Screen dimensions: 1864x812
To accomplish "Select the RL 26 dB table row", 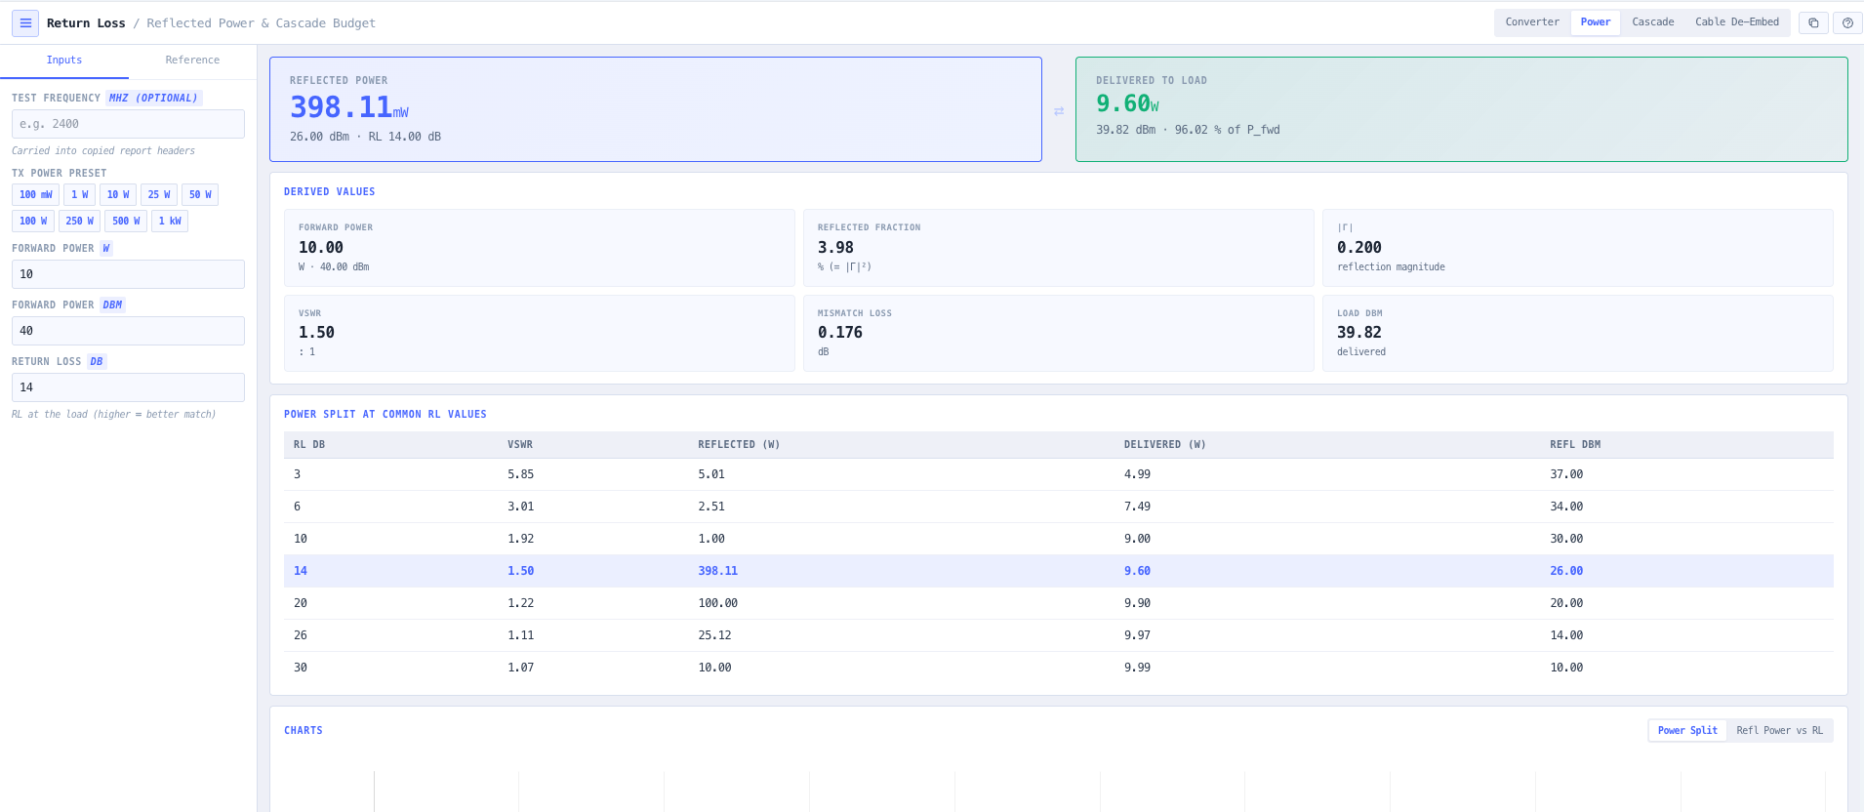I will (x=1058, y=635).
